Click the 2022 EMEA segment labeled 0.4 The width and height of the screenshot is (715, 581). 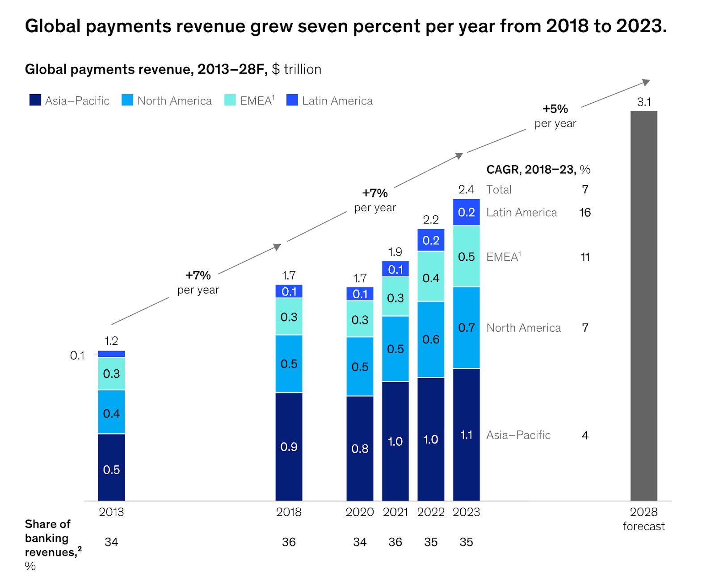tap(431, 278)
